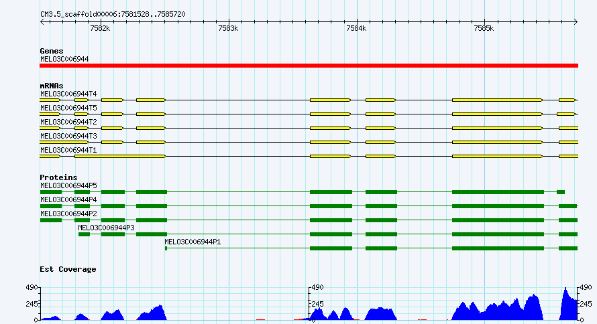Screen dimensions: 597x324
Task: Select protein label MELO3C006944P2
Action: point(68,214)
